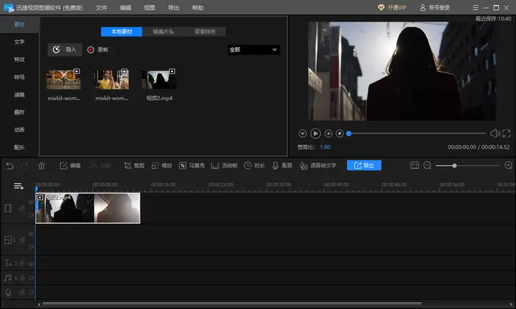Open the 文件 menu
The width and height of the screenshot is (516, 309).
pyautogui.click(x=101, y=8)
